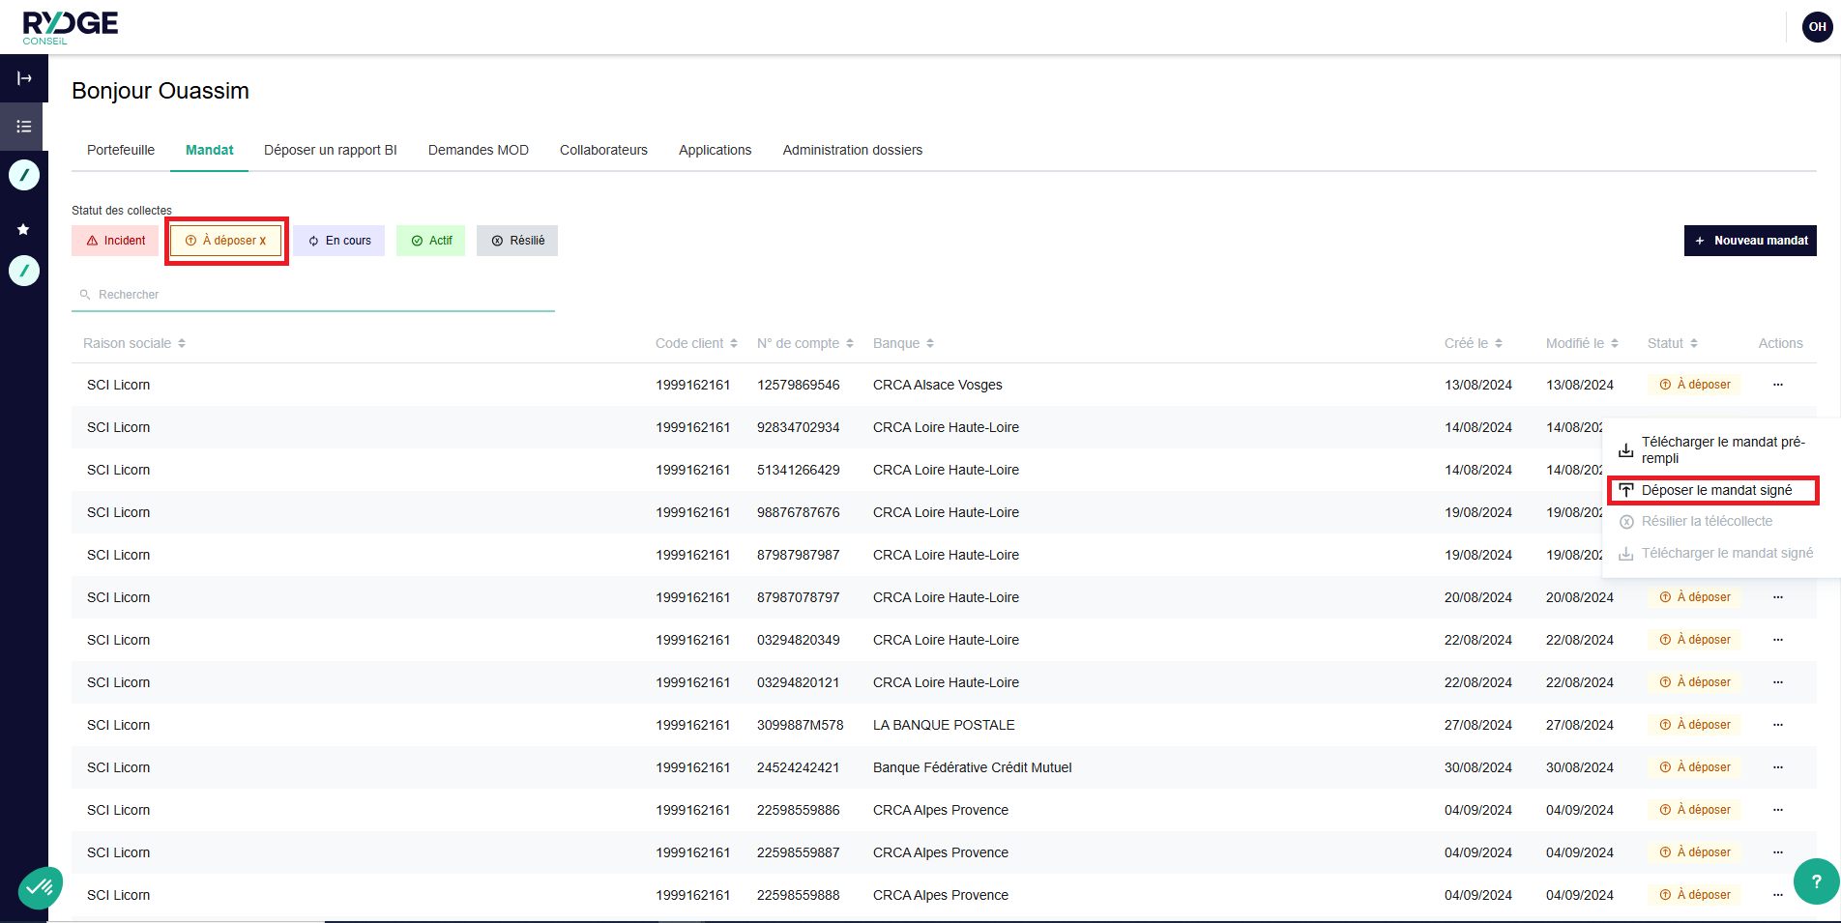
Task: Click À déposer status for account 3099887M578
Action: point(1695,725)
